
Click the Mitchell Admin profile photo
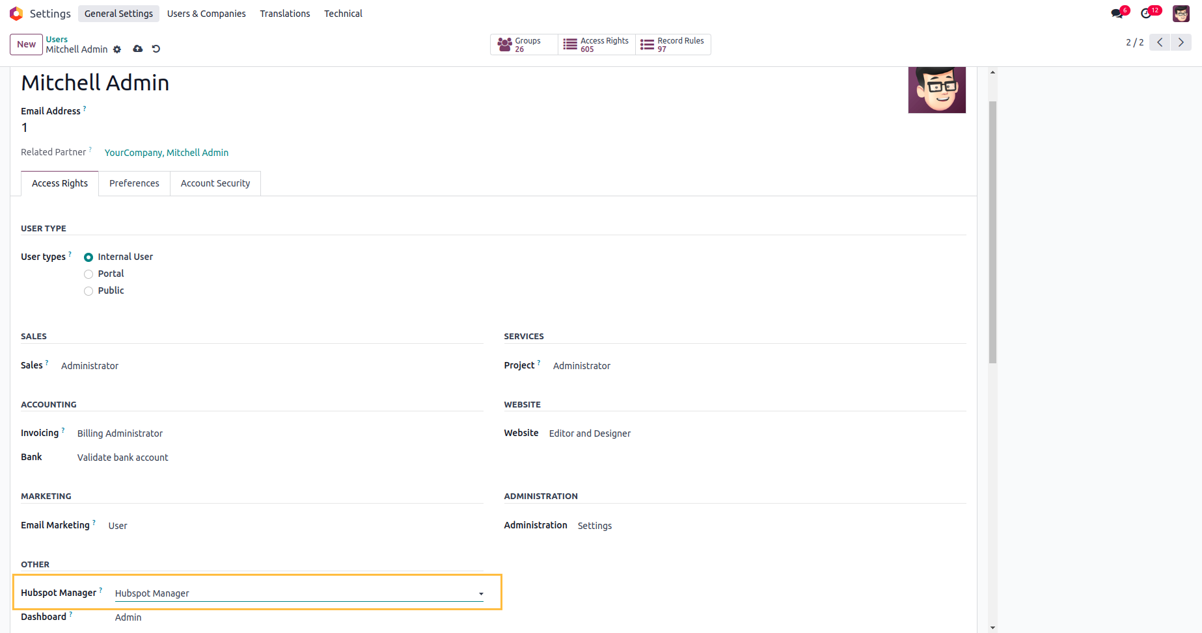[x=937, y=90]
